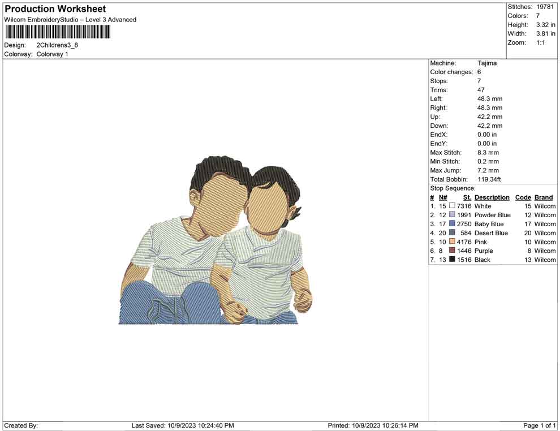Click the 'Created By:' footer label
This screenshot has width=560, height=431.
coord(21,425)
